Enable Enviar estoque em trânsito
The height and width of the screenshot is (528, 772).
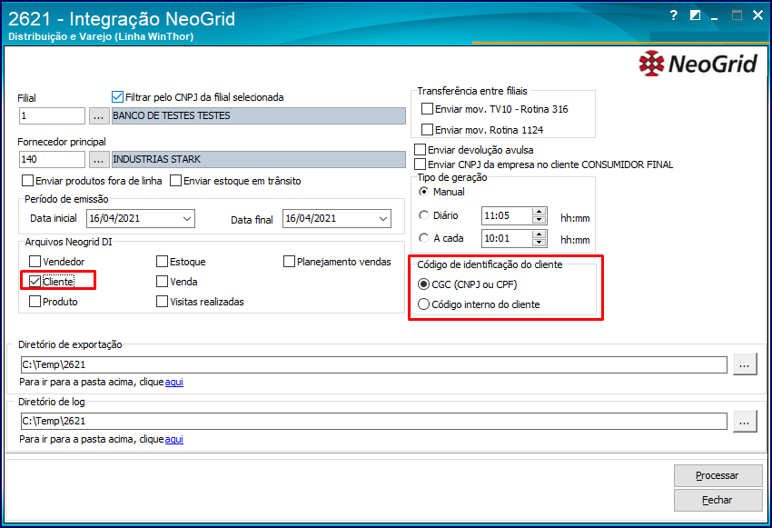(176, 181)
